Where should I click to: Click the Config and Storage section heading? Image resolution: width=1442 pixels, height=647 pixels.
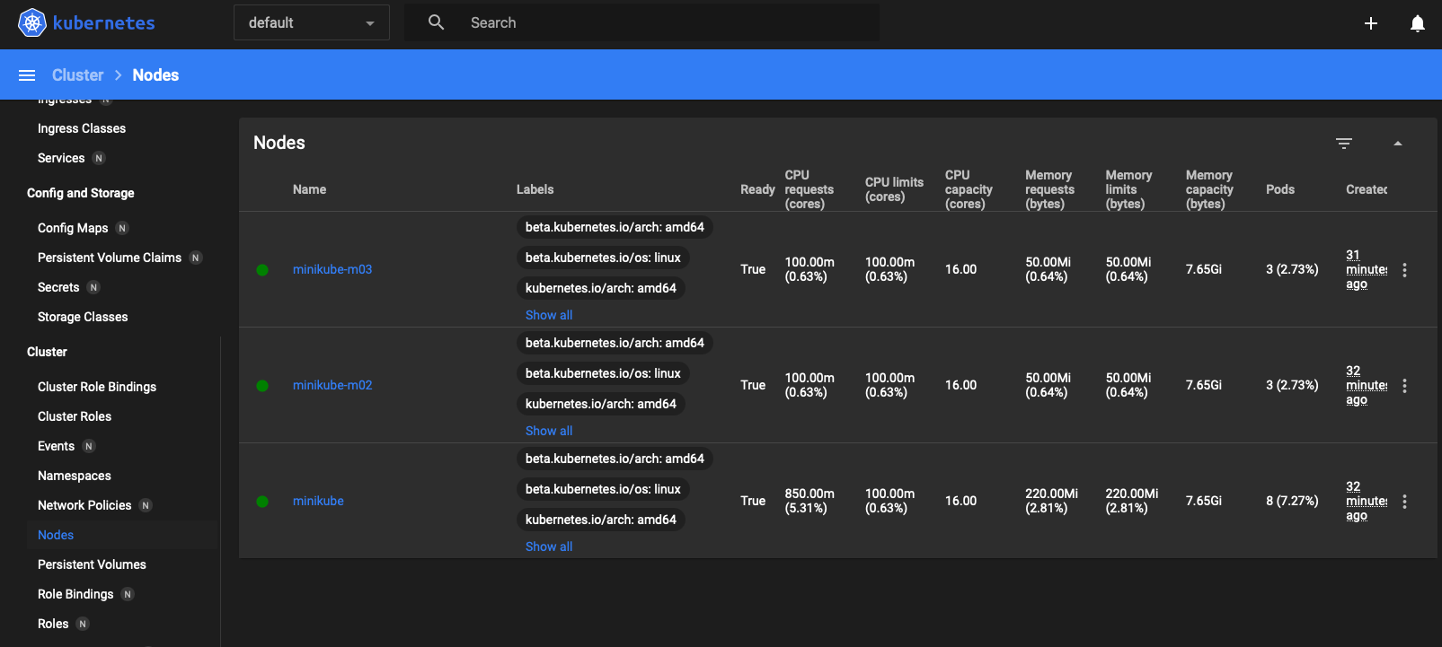81,193
